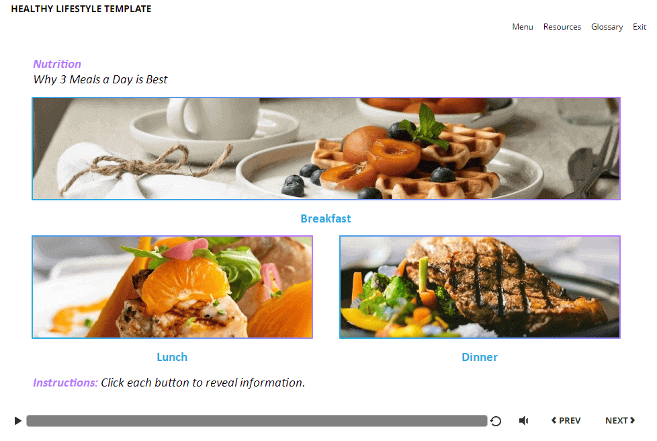Go to previous slide with PREV
Viewport: 657px width, 441px height.
pyautogui.click(x=566, y=420)
